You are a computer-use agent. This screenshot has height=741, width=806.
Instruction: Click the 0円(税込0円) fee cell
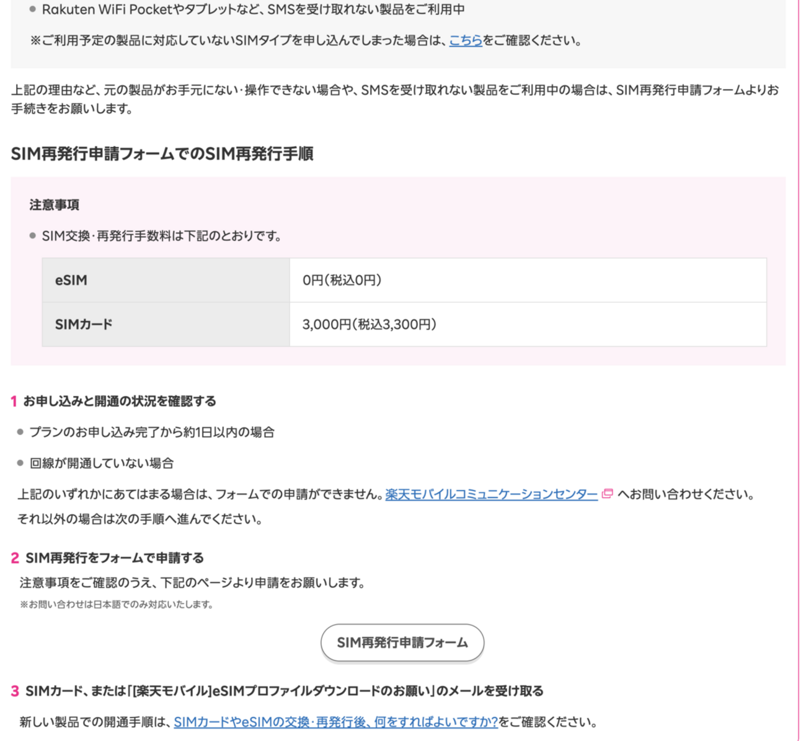[528, 280]
